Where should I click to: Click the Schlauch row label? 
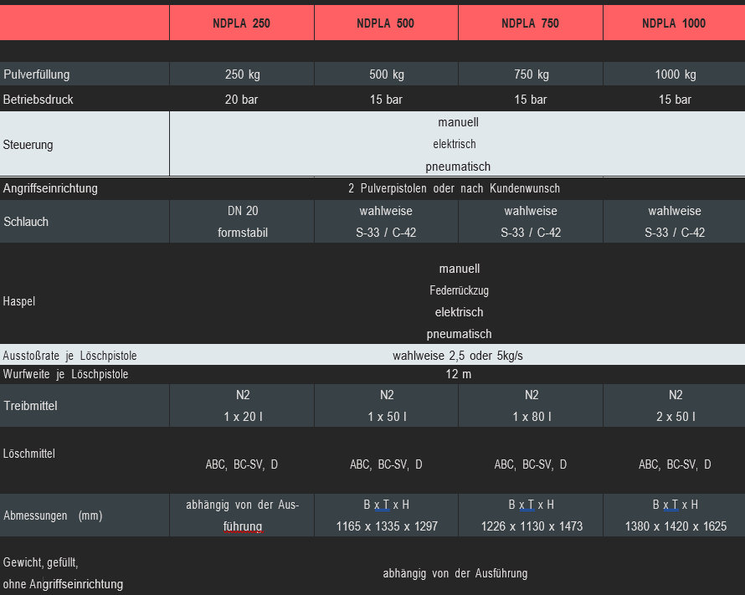pyautogui.click(x=26, y=222)
